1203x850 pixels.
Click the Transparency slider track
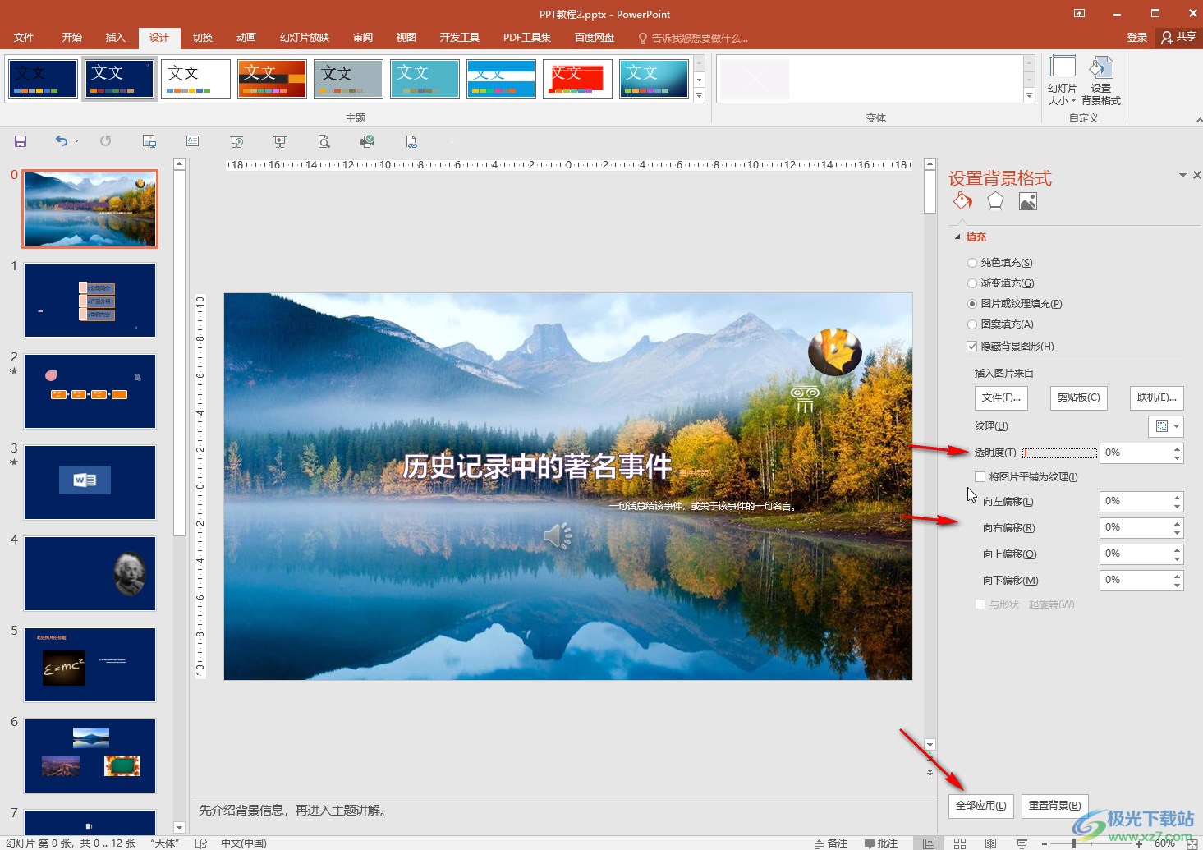[x=1059, y=453]
